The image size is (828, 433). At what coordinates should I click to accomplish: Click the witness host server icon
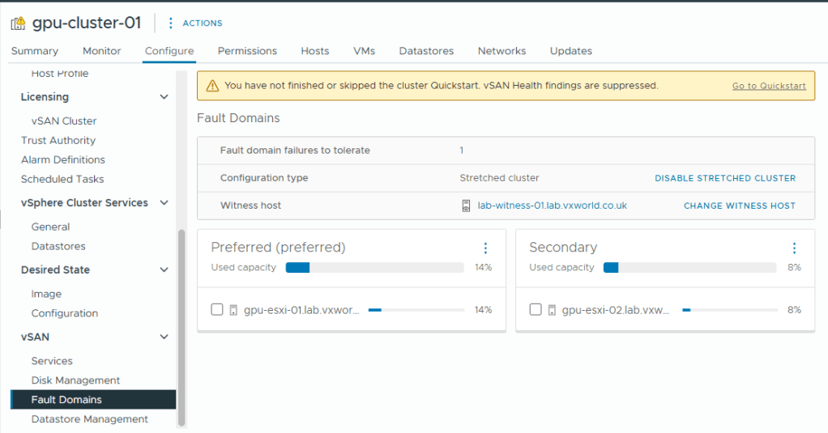click(466, 206)
